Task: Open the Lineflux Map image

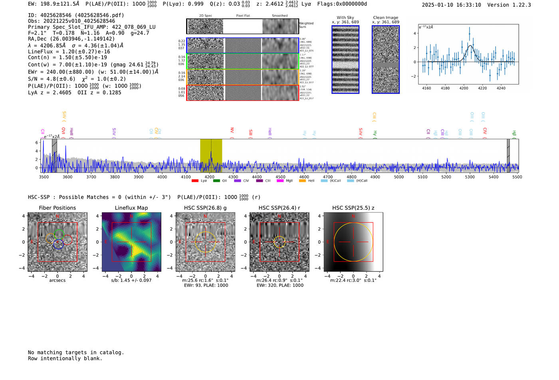Action: [131, 242]
